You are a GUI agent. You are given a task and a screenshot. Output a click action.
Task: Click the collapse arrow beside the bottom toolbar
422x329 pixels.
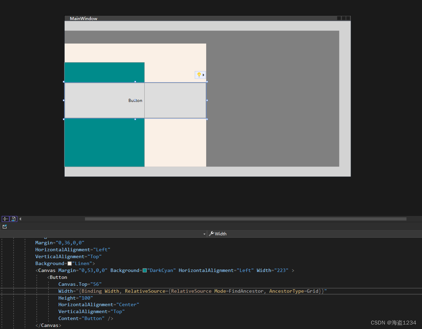[x=20, y=219]
